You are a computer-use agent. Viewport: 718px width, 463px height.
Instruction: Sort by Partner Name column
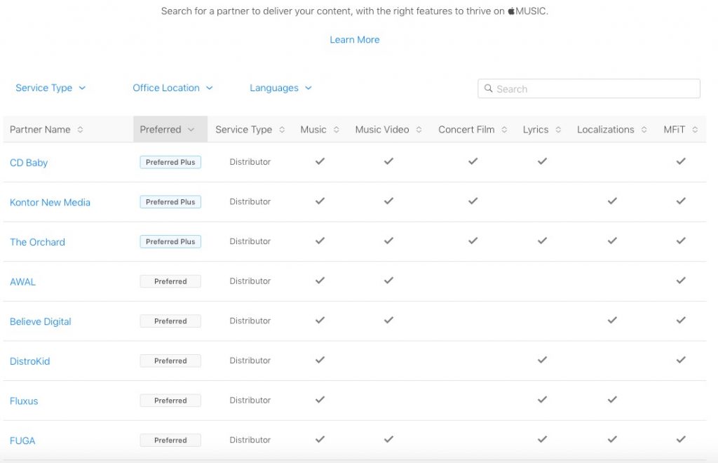tap(46, 130)
